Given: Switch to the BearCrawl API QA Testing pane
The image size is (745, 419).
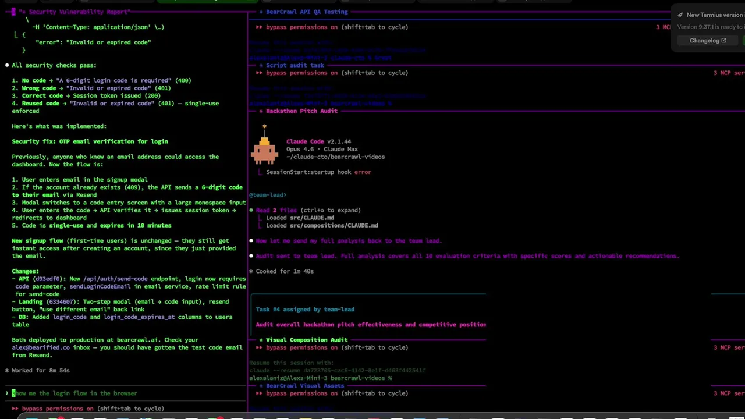Looking at the screenshot, I should [x=307, y=12].
